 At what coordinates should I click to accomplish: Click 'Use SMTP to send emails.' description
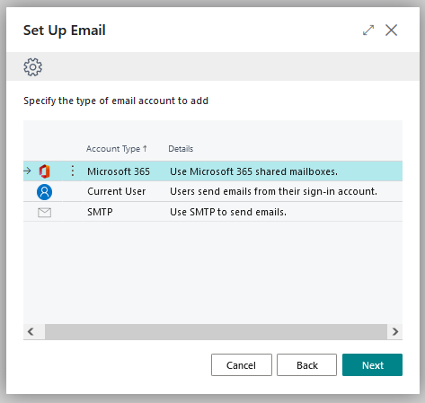228,212
